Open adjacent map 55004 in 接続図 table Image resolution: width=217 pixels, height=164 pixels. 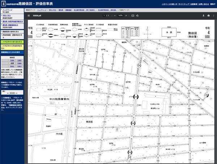click(x=12, y=60)
